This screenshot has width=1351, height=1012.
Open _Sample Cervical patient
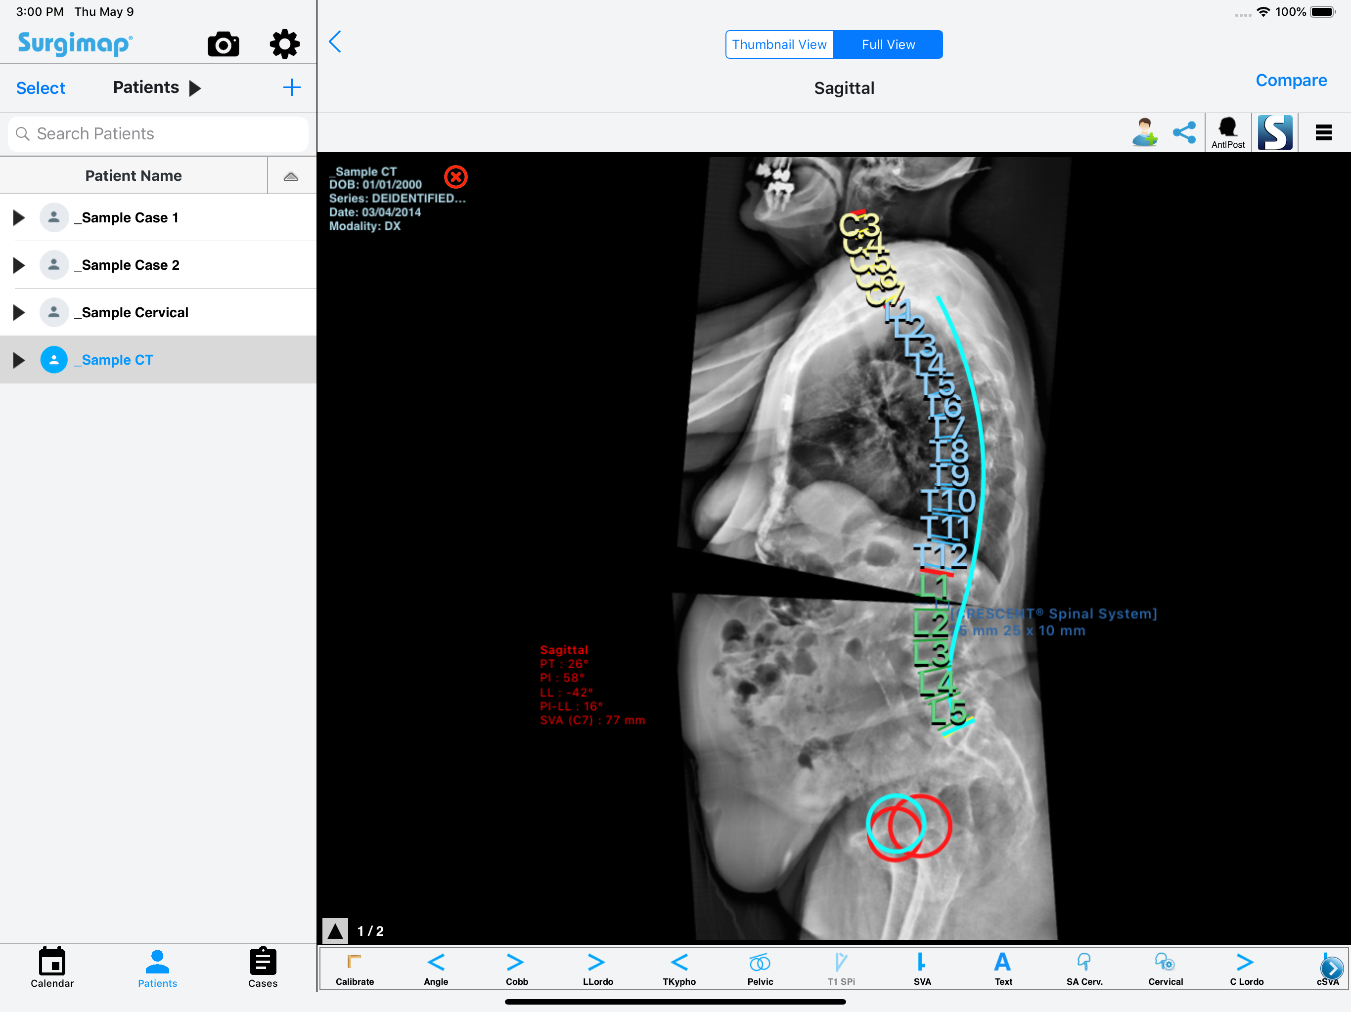click(158, 312)
